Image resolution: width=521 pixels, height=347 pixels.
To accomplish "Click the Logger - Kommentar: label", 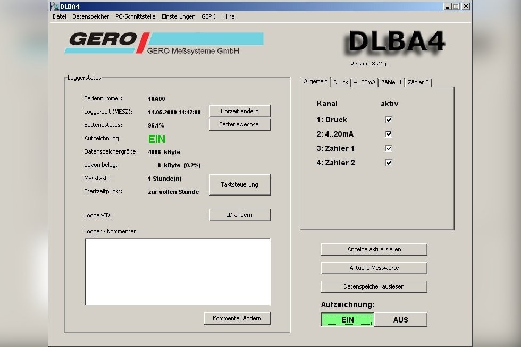I will pyautogui.click(x=111, y=232).
